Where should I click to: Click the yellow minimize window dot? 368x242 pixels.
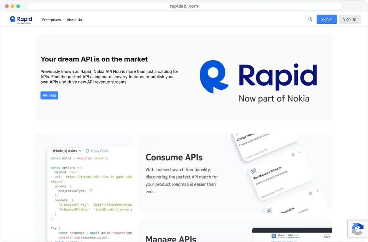[12, 7]
